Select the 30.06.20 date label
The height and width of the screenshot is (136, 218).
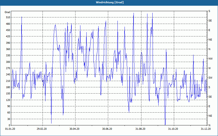107,129
